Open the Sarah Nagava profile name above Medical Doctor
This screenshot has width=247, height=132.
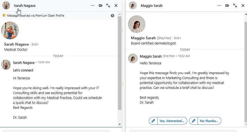(16, 44)
